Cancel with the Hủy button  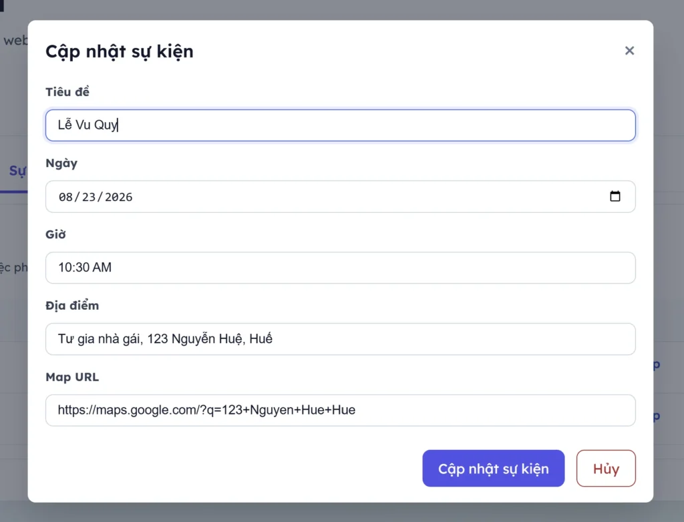[x=605, y=469]
